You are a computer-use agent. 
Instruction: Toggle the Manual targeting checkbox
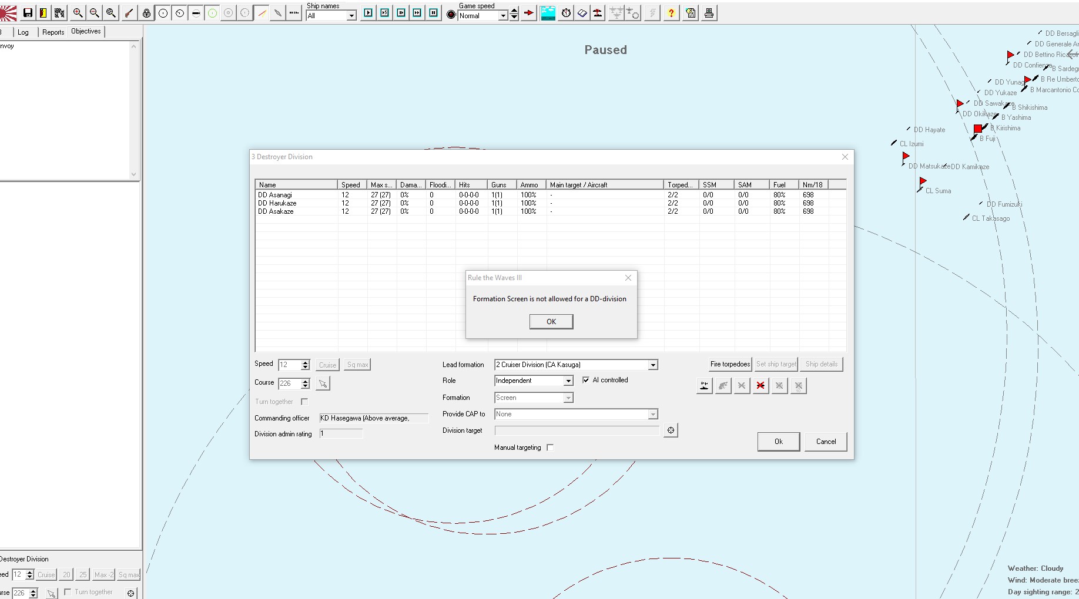tap(550, 447)
